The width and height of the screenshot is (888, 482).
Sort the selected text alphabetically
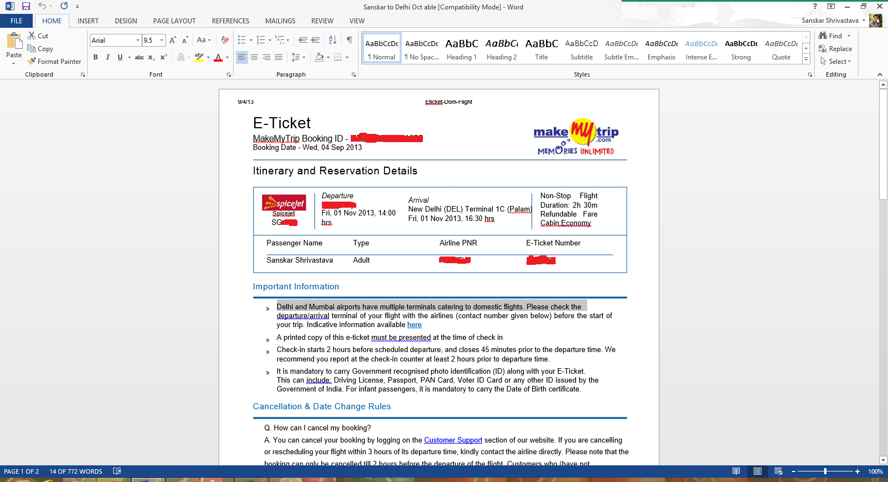pyautogui.click(x=332, y=40)
